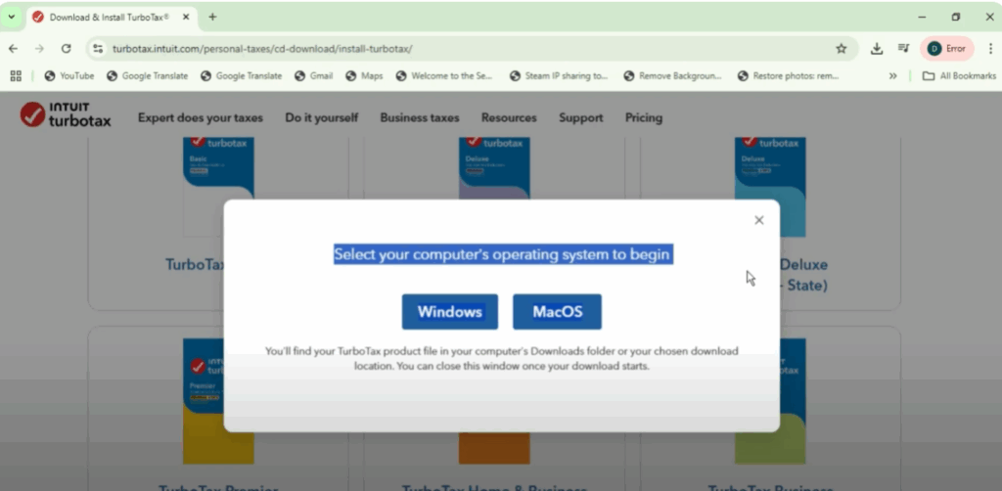Bookmark this page with the star icon
This screenshot has width=1002, height=491.
[x=842, y=49]
